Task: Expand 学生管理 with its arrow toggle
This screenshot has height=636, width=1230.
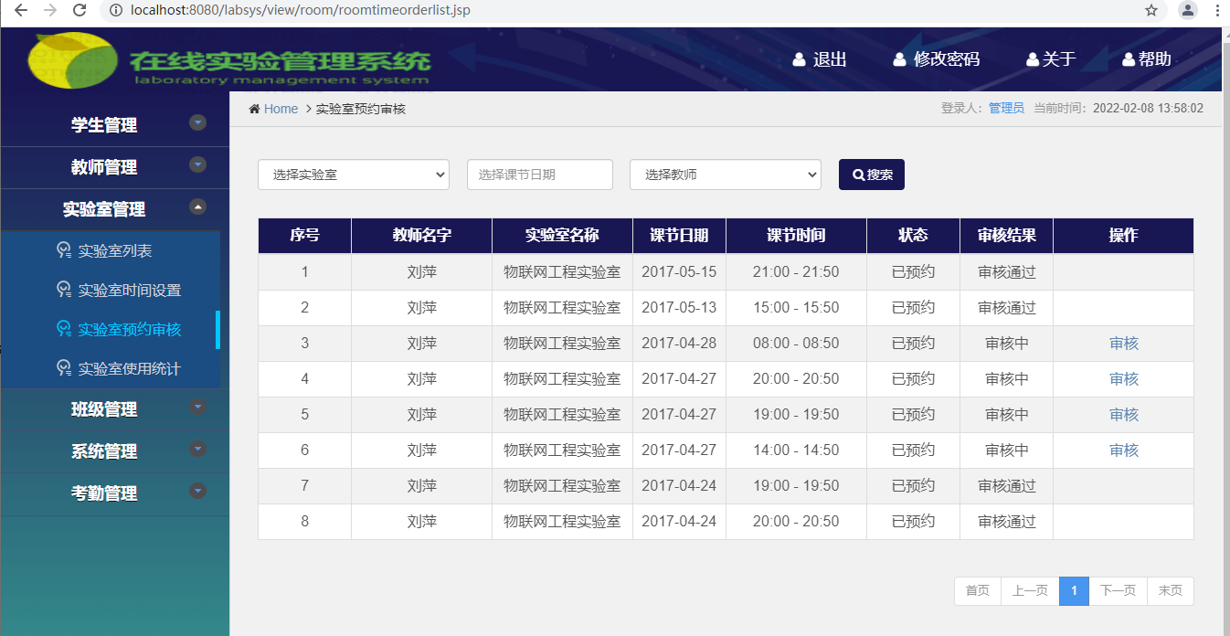Action: pyautogui.click(x=197, y=122)
